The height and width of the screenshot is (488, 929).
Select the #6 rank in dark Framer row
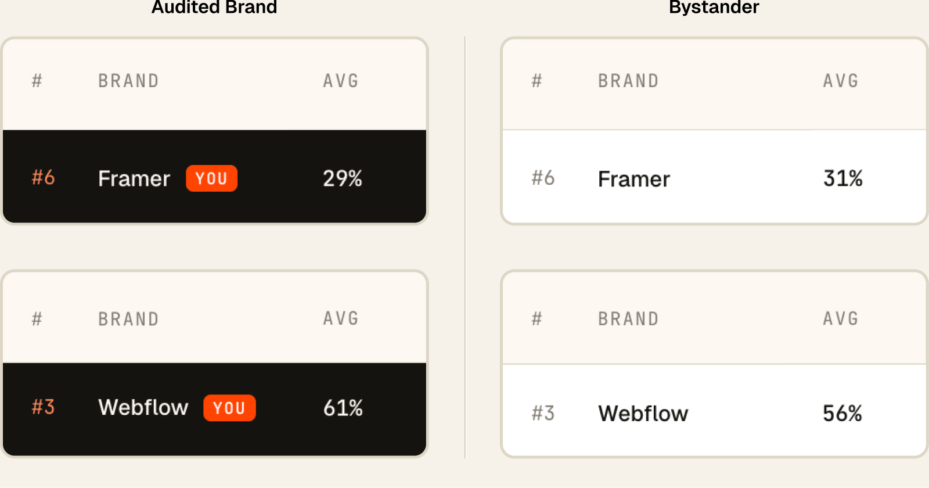(x=44, y=177)
